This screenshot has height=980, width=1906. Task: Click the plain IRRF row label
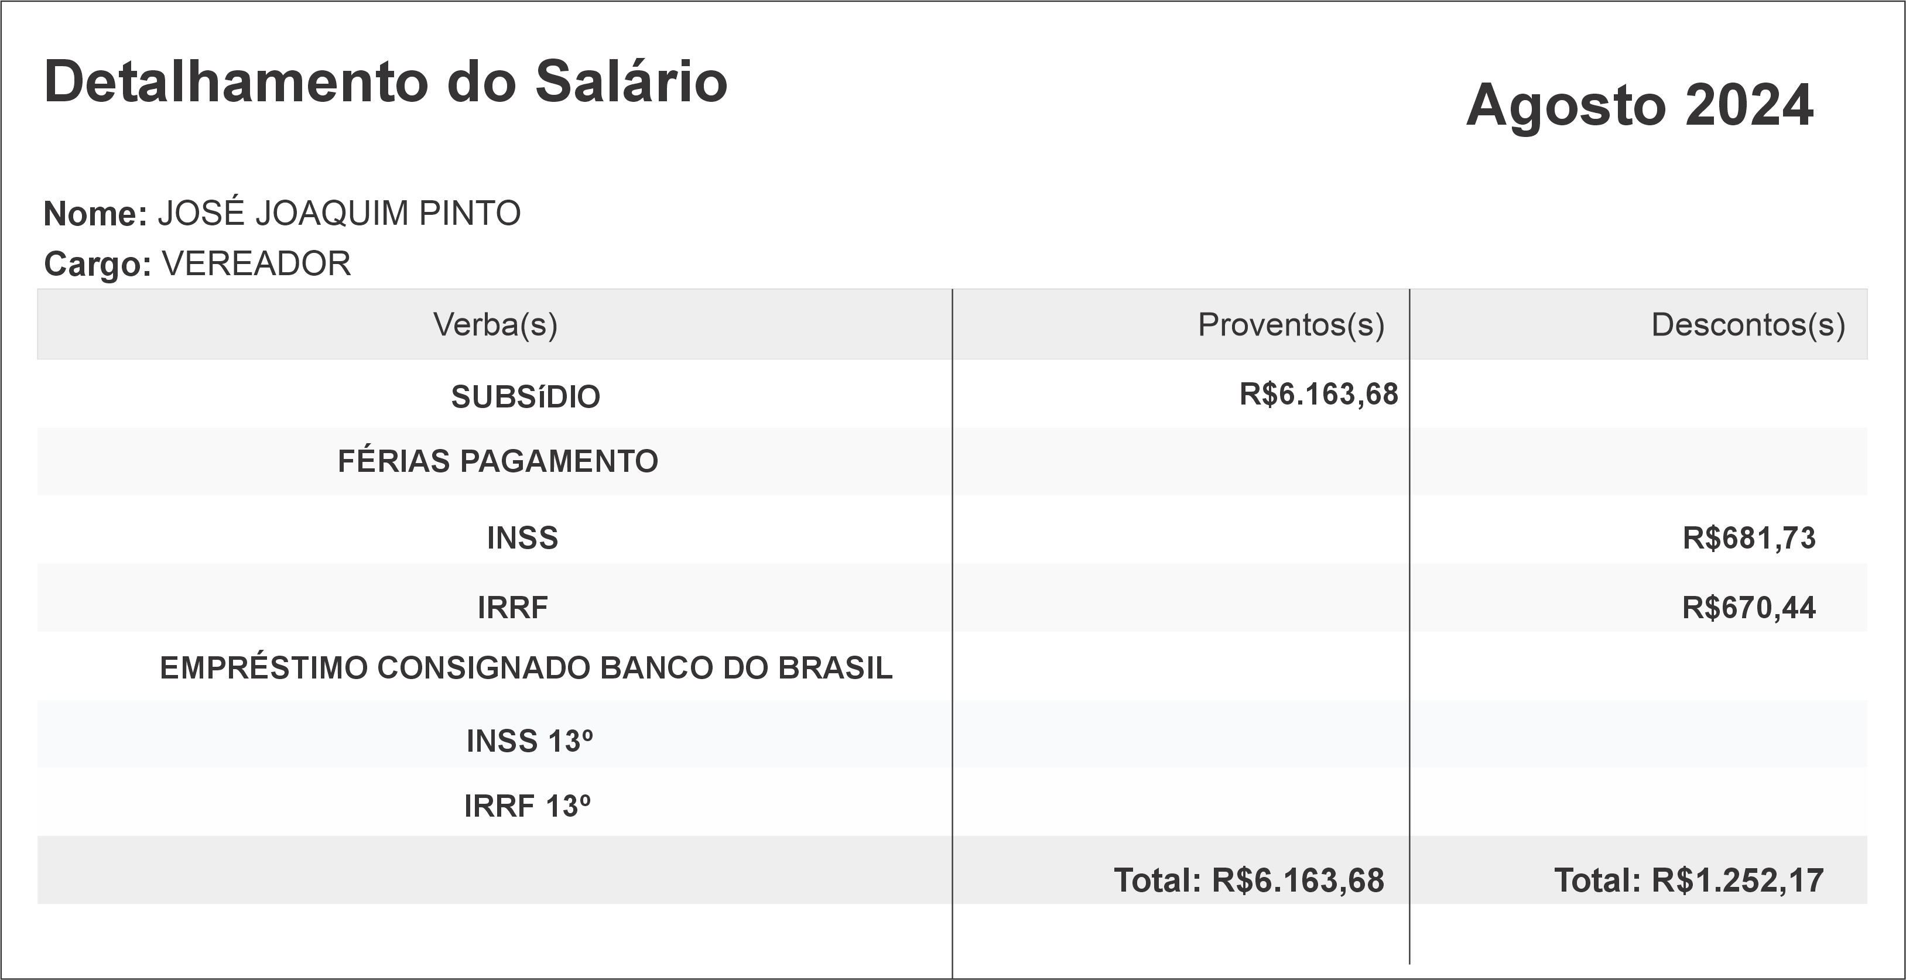pos(513,607)
